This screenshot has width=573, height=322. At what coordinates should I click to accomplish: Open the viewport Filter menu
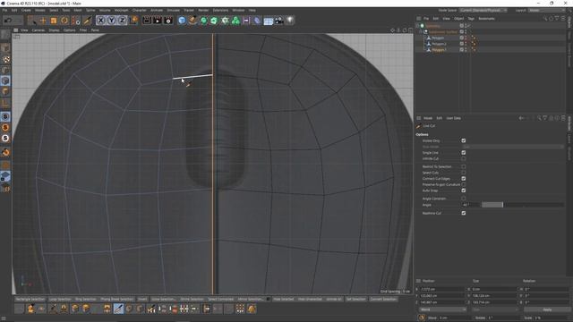(x=83, y=30)
